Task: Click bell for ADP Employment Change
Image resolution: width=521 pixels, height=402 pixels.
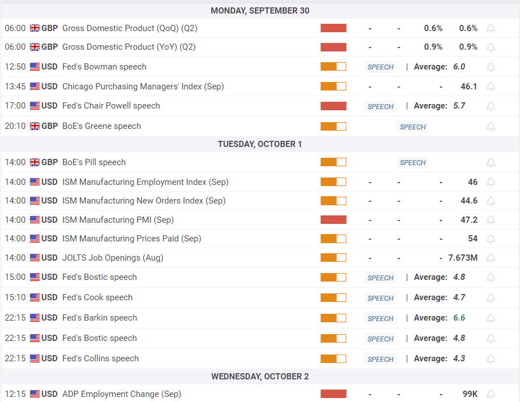Action: point(491,394)
